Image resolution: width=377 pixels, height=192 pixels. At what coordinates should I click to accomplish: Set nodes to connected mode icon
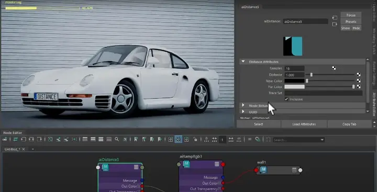pos(93,139)
